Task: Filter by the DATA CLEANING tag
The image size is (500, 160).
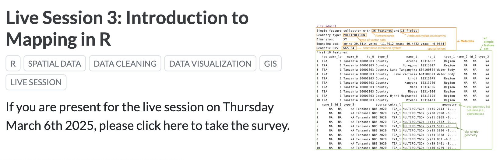Action: point(125,64)
